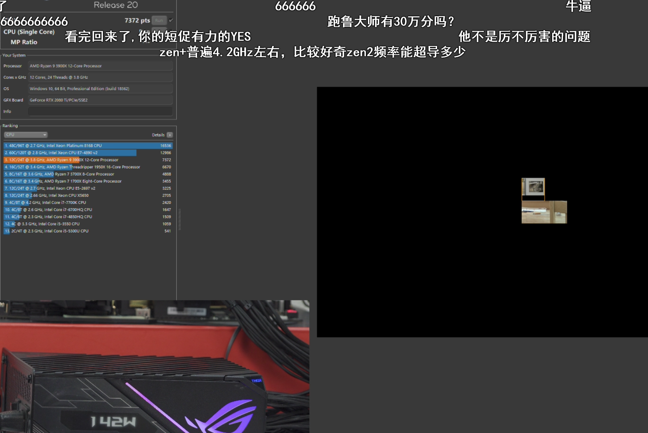Select ranking row AMD Ryzen 7 1700X
648x433 pixels.
(88, 181)
